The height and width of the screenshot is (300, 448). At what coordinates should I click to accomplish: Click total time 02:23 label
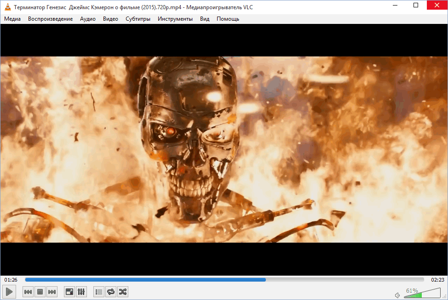(x=437, y=280)
